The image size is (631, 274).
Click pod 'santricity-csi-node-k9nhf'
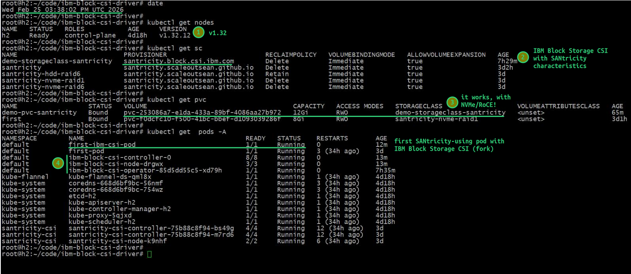118,241
